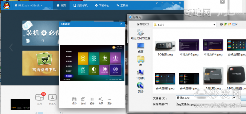Switch to the 首页 home tab
The height and width of the screenshot is (114, 246).
pos(61,6)
